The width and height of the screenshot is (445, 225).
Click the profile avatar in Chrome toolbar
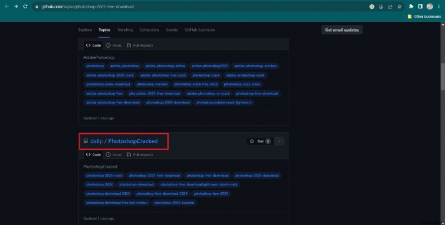pos(429,6)
